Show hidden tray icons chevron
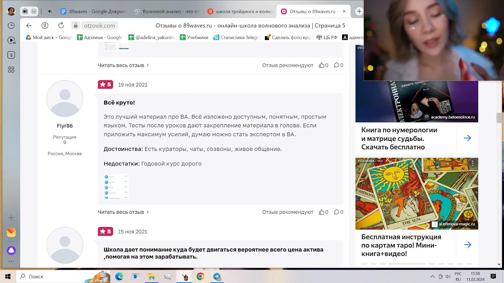 [x=432, y=276]
